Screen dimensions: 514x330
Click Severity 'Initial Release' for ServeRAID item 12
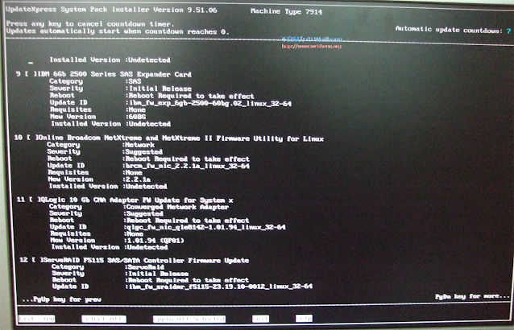159,274
